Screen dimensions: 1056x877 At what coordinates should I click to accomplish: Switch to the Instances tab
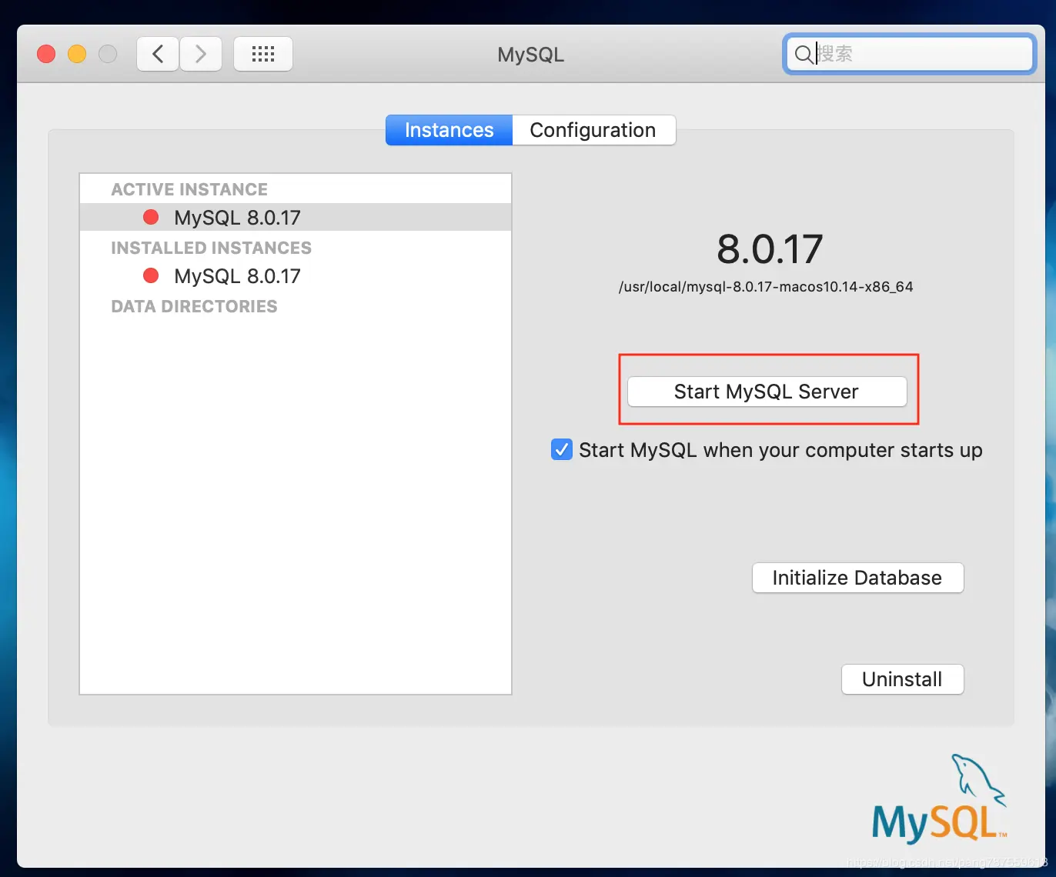click(x=449, y=130)
